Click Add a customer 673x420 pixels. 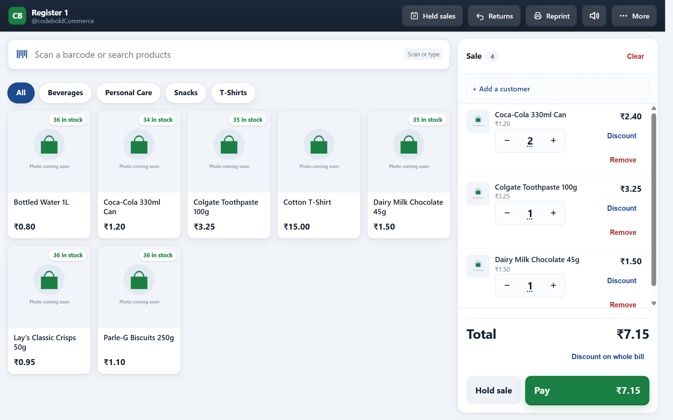pyautogui.click(x=557, y=89)
